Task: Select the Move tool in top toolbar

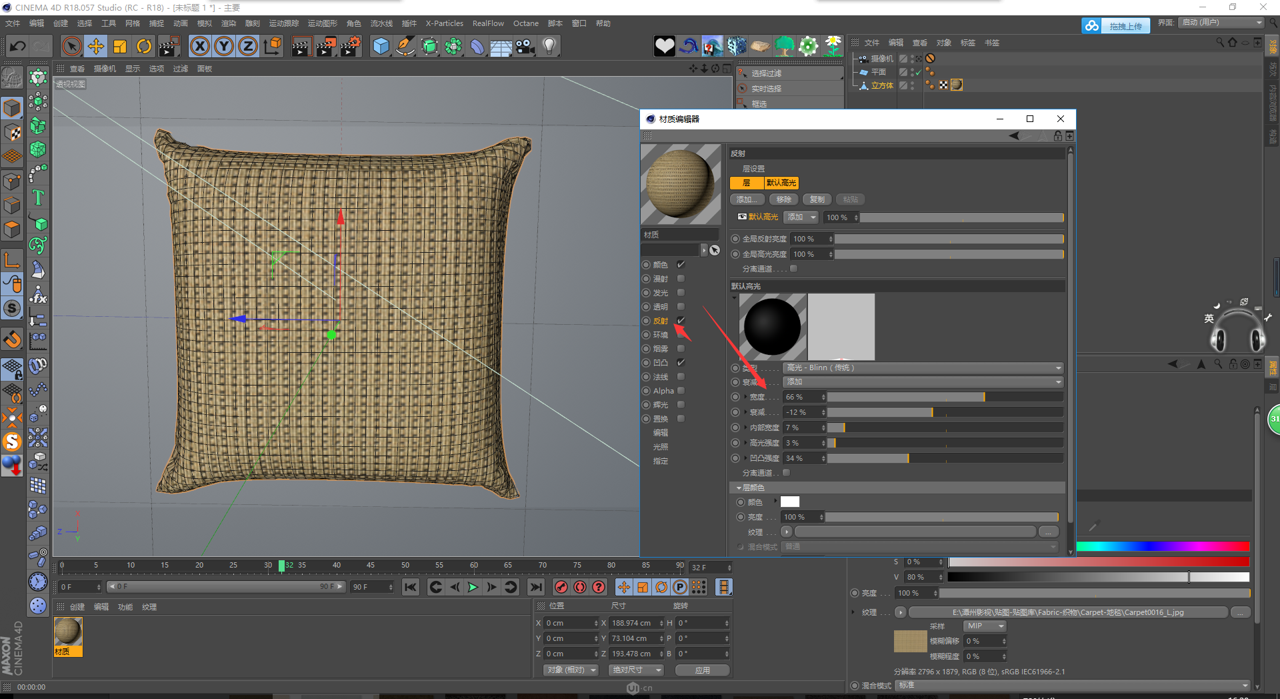Action: 96,46
